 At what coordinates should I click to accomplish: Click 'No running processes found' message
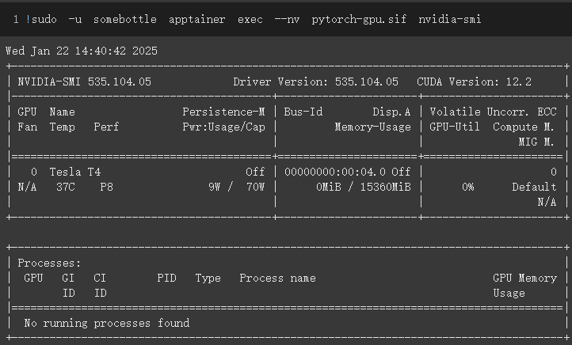(106, 323)
